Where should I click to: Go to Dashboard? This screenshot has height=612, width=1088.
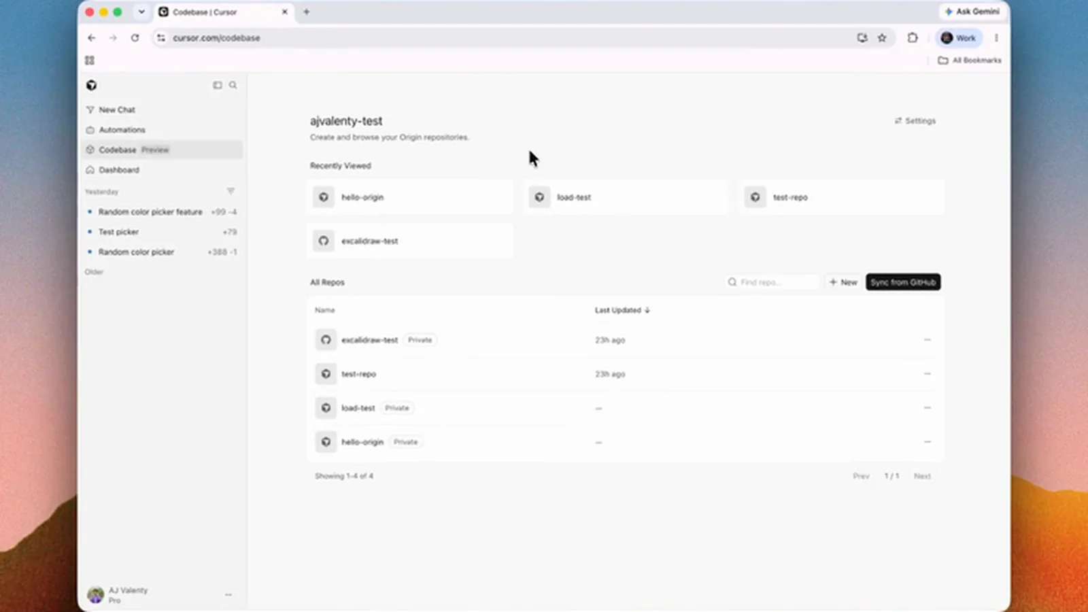pyautogui.click(x=118, y=170)
